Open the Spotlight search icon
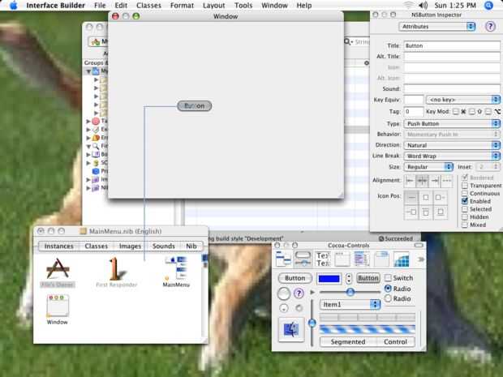The image size is (503, 377). pyautogui.click(x=488, y=5)
